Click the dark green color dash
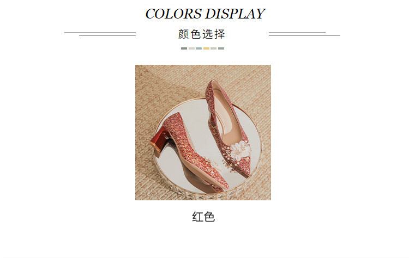This screenshot has height=258, width=409. [184, 48]
